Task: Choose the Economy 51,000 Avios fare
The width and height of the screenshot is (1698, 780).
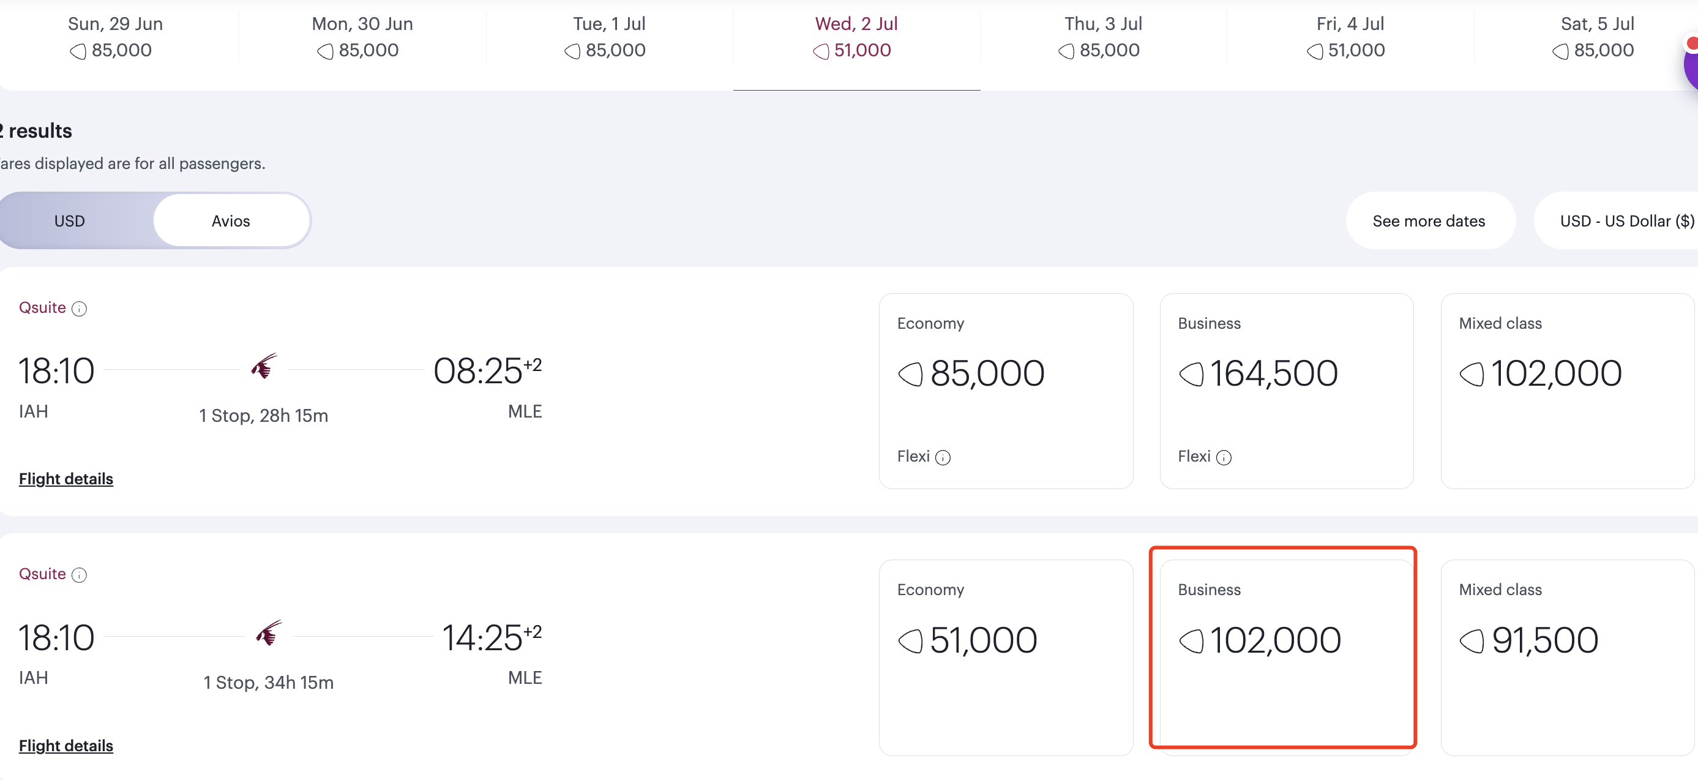Action: (1006, 658)
